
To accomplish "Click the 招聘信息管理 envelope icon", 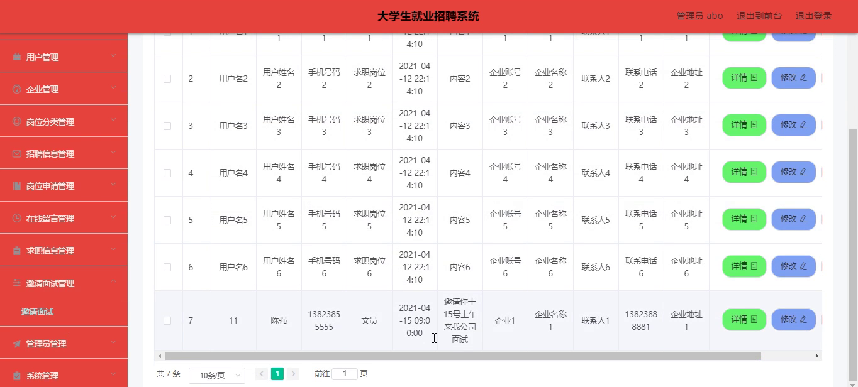I will point(17,154).
